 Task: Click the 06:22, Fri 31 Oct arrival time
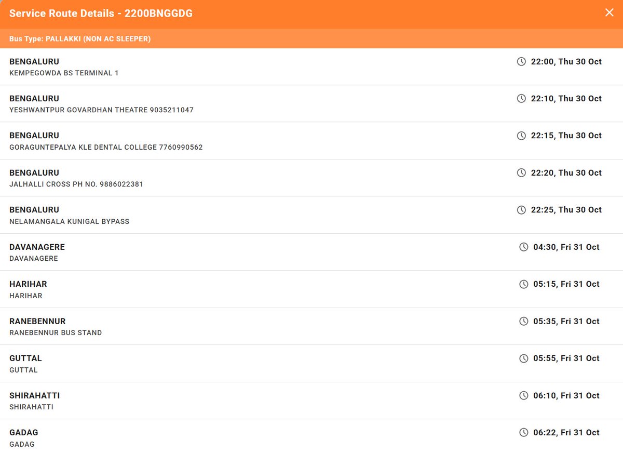(x=566, y=433)
